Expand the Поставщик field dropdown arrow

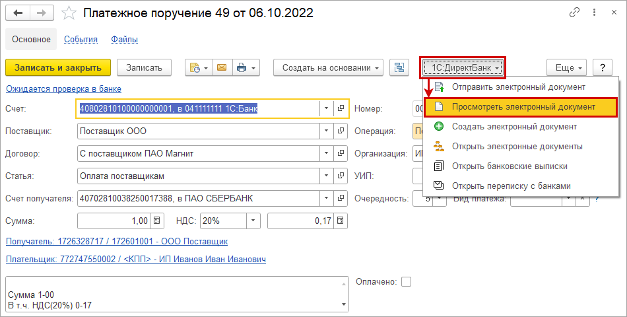(327, 131)
